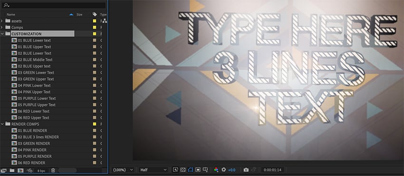Viewport: 404px width, 176px height.
Task: Collapse the CUSTOMIZATION folder
Action: 2,34
